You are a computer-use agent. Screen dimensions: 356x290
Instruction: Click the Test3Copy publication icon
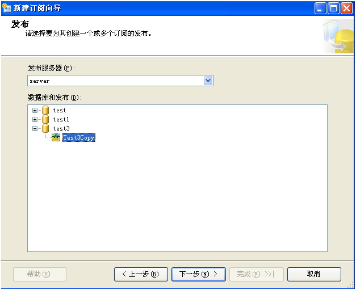56,137
